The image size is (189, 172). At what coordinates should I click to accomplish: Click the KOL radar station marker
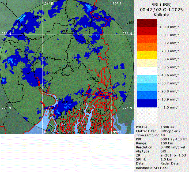pyautogui.click(x=67, y=66)
